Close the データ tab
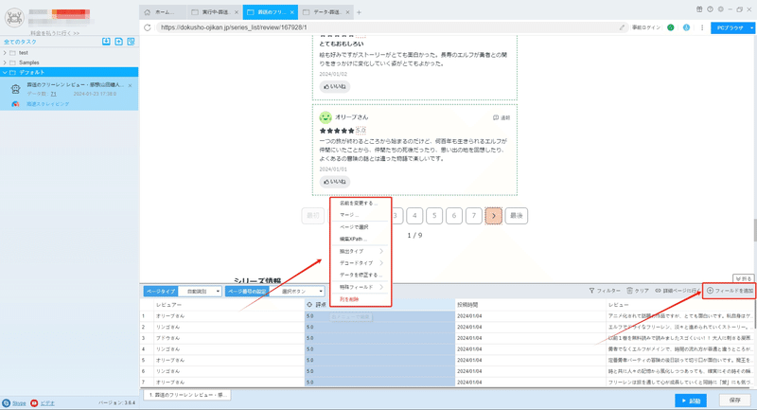The image size is (757, 410). click(347, 12)
